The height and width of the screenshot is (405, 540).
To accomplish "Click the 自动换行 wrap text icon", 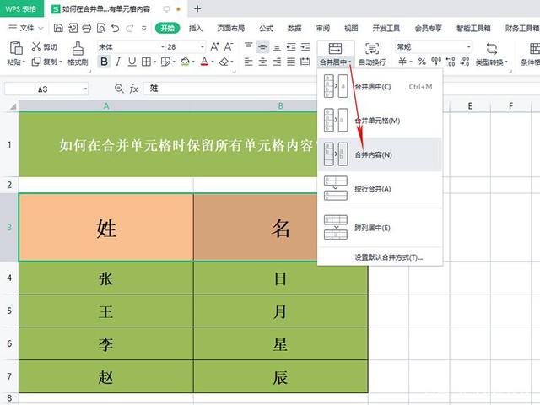I will (372, 49).
